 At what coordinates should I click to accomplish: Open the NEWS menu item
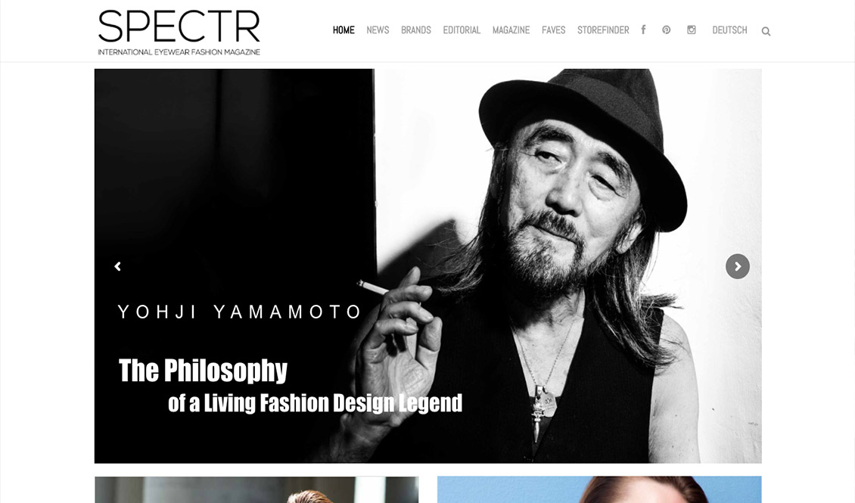pos(378,30)
